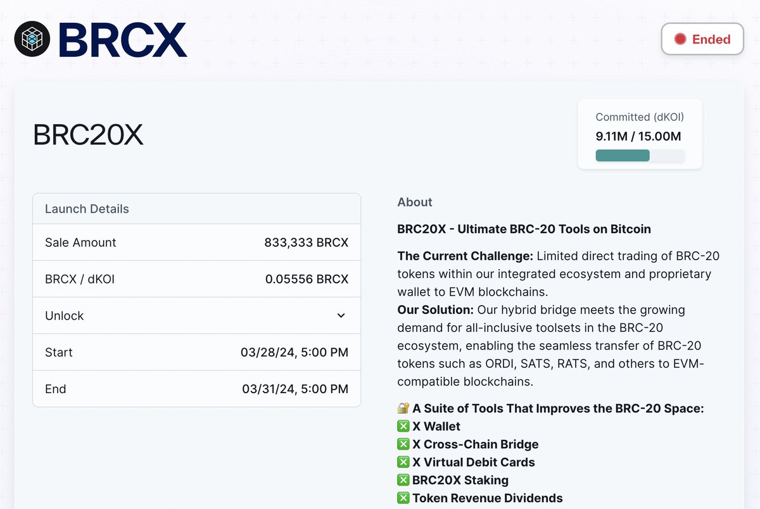Click the X Virtual Debit Cards item text
This screenshot has height=509, width=760.
click(474, 462)
